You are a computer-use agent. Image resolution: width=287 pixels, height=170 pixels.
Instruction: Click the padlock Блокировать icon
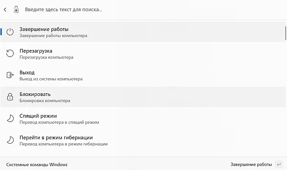click(10, 97)
